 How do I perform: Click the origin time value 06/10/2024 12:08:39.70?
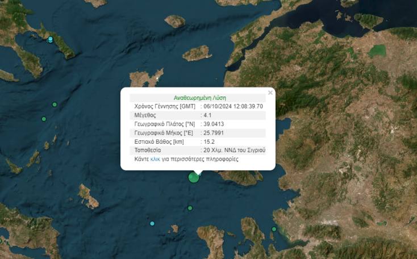click(x=233, y=106)
